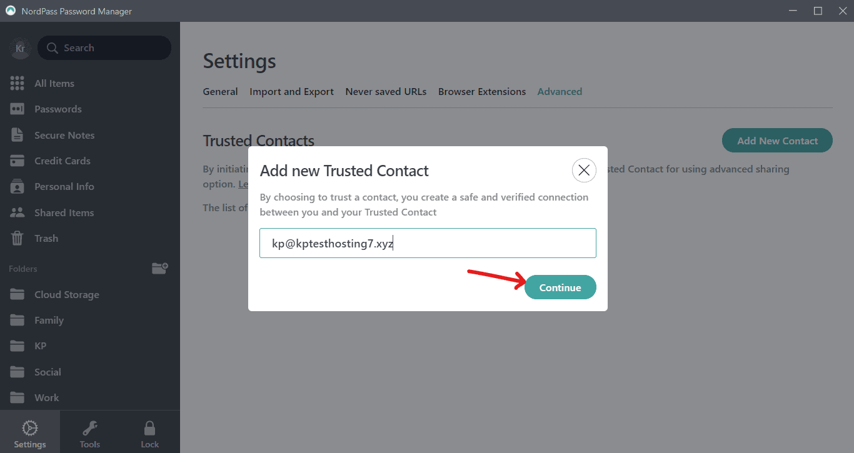854x453 pixels.
Task: Click the Credit Cards card icon
Action: pyautogui.click(x=17, y=161)
